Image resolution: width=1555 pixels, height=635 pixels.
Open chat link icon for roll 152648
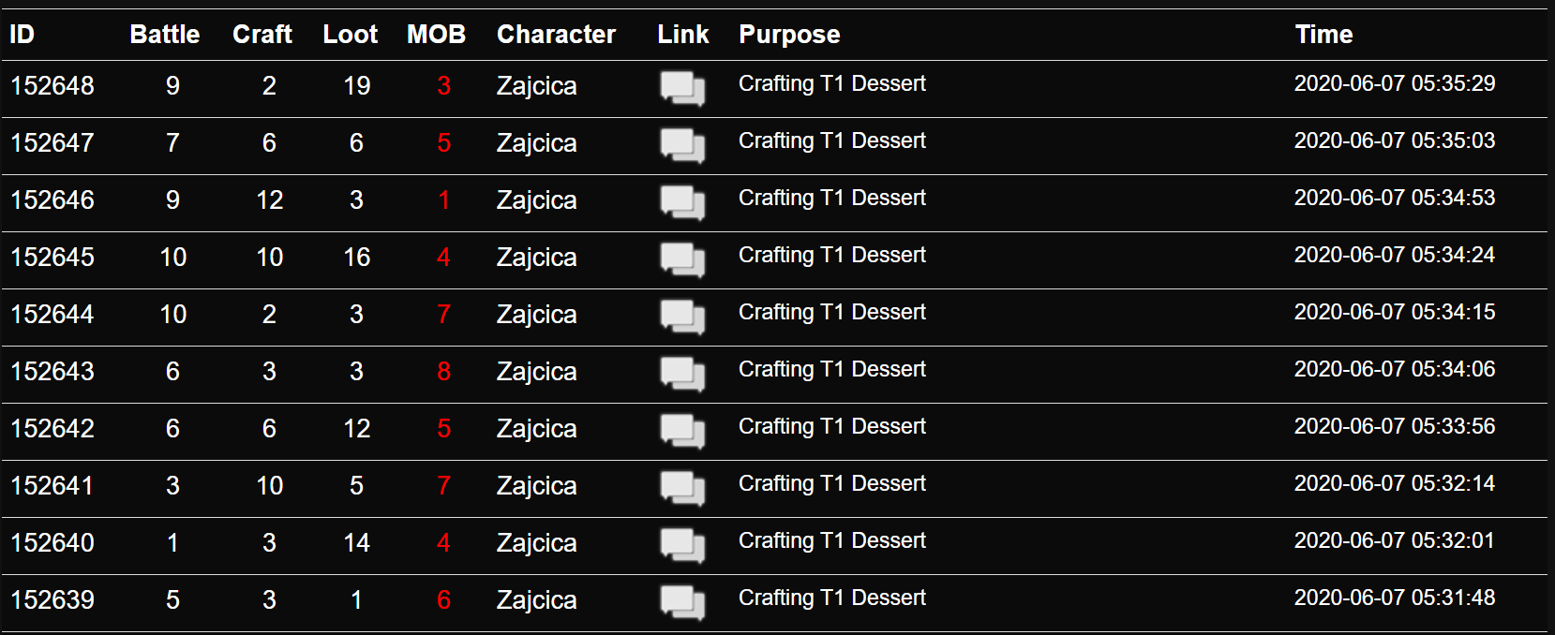(x=682, y=88)
